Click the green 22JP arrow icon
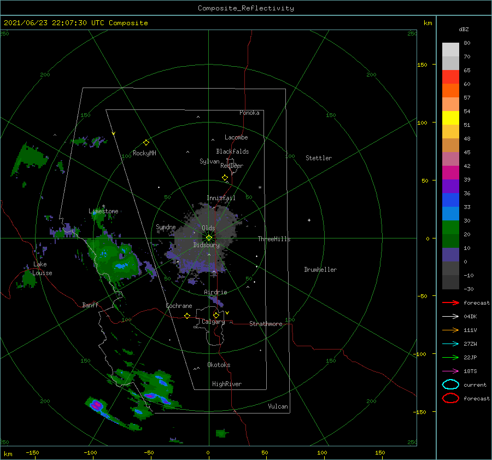Image resolution: width=492 pixels, height=460 pixels. [450, 357]
